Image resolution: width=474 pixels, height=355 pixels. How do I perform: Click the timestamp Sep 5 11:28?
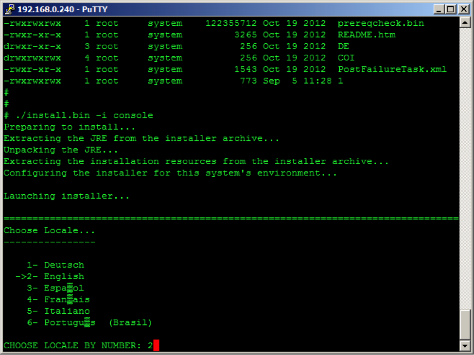point(297,81)
